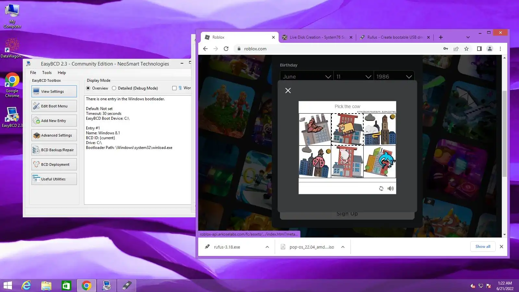Viewport: 519px width, 292px height.
Task: Open the Help menu in EasyBCD
Action: (x=62, y=73)
